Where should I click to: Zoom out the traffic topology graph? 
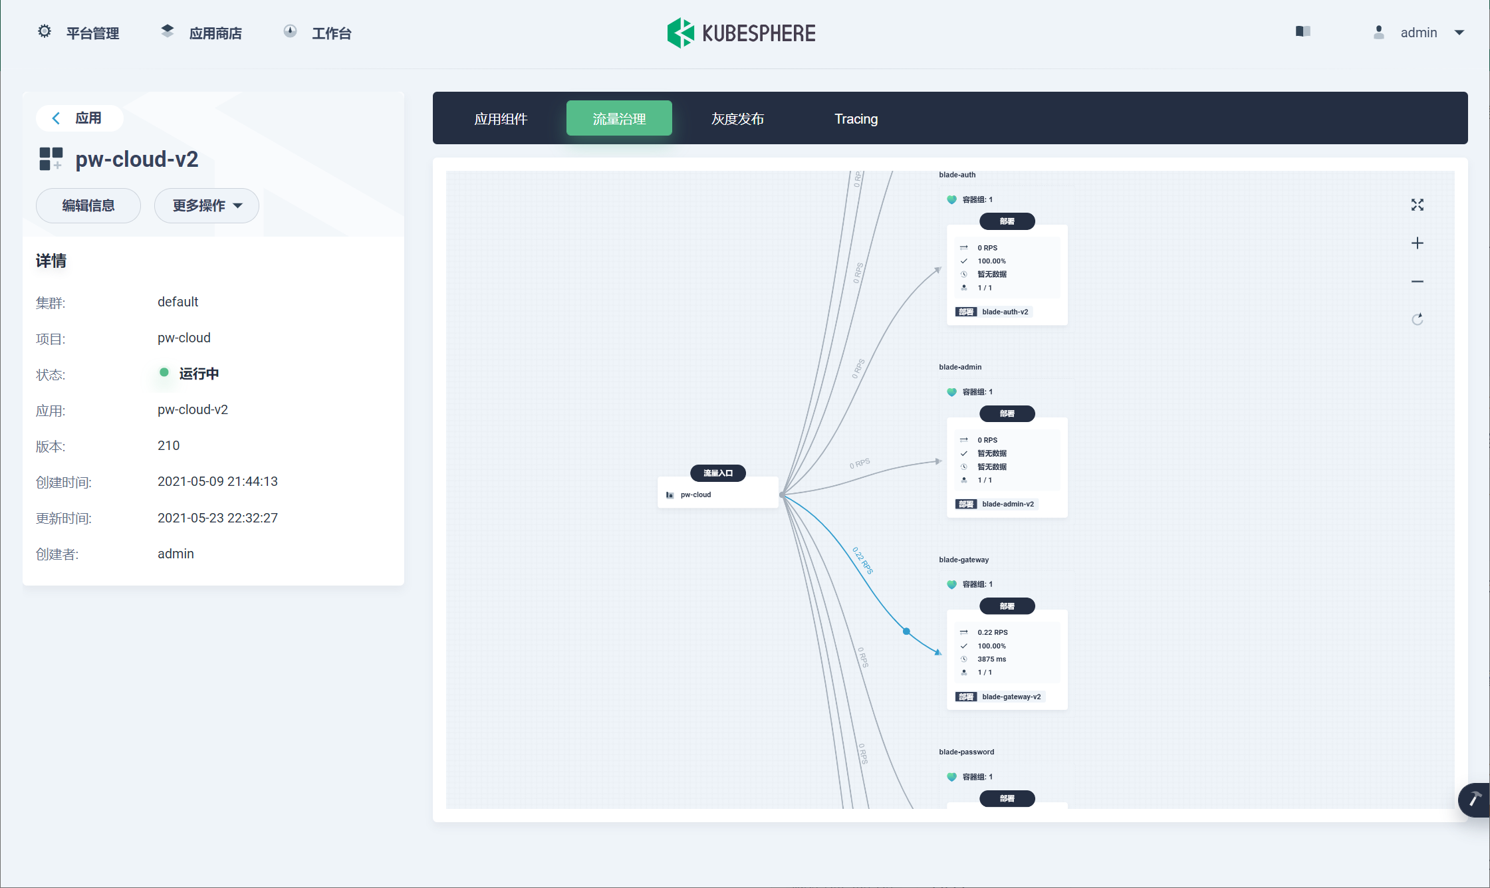[x=1417, y=282]
